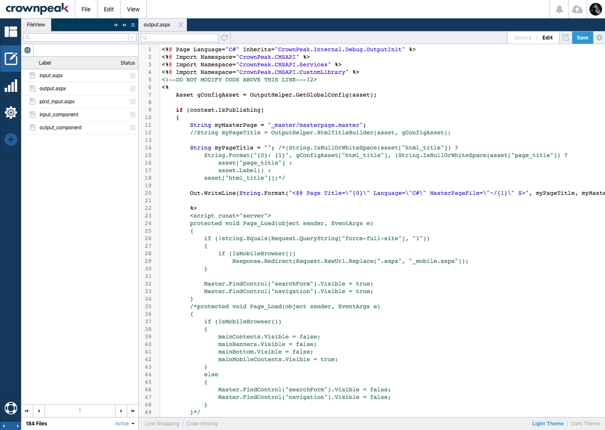The height and width of the screenshot is (430, 605).
Task: Open the Edit menu
Action: pyautogui.click(x=109, y=9)
